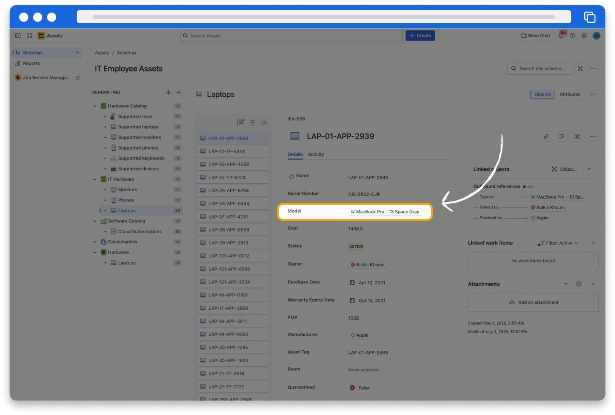Switch to the Attributes view toggle

point(570,94)
